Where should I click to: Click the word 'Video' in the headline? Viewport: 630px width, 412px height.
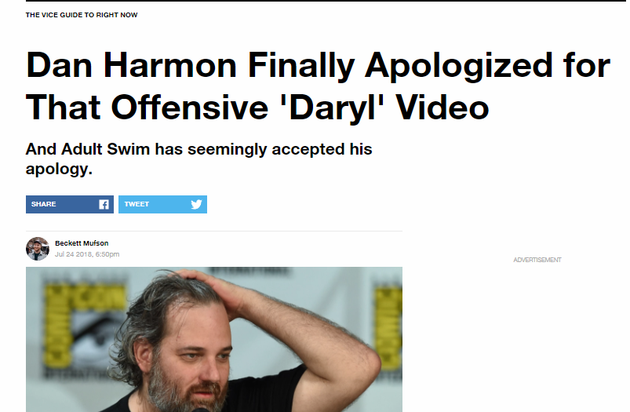pyautogui.click(x=442, y=108)
